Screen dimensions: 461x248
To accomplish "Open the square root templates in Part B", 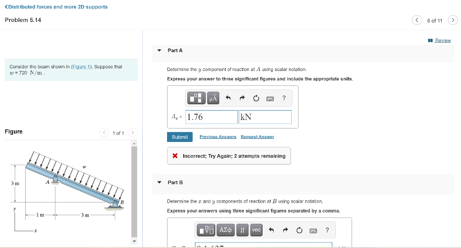I will point(206,230).
